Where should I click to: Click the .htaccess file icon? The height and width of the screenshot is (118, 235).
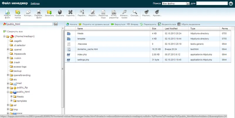click(69, 44)
